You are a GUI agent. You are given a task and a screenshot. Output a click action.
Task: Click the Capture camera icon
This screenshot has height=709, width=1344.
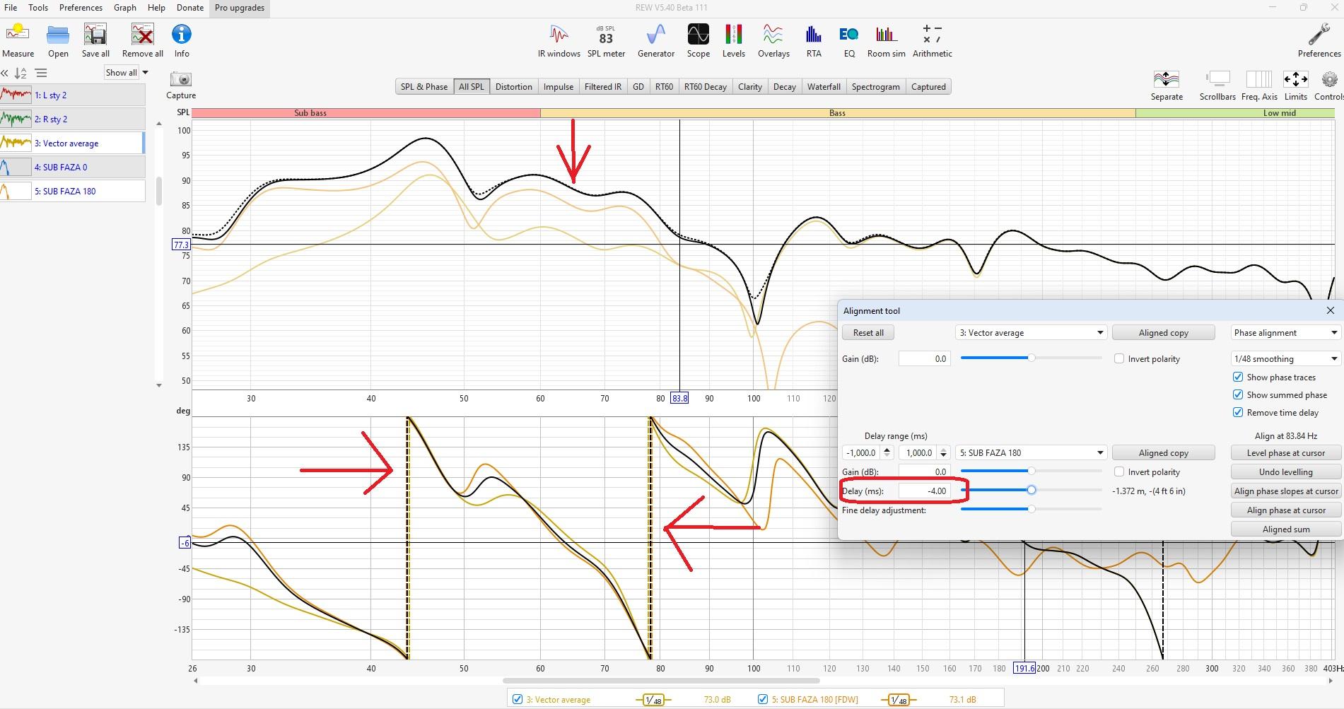click(181, 80)
